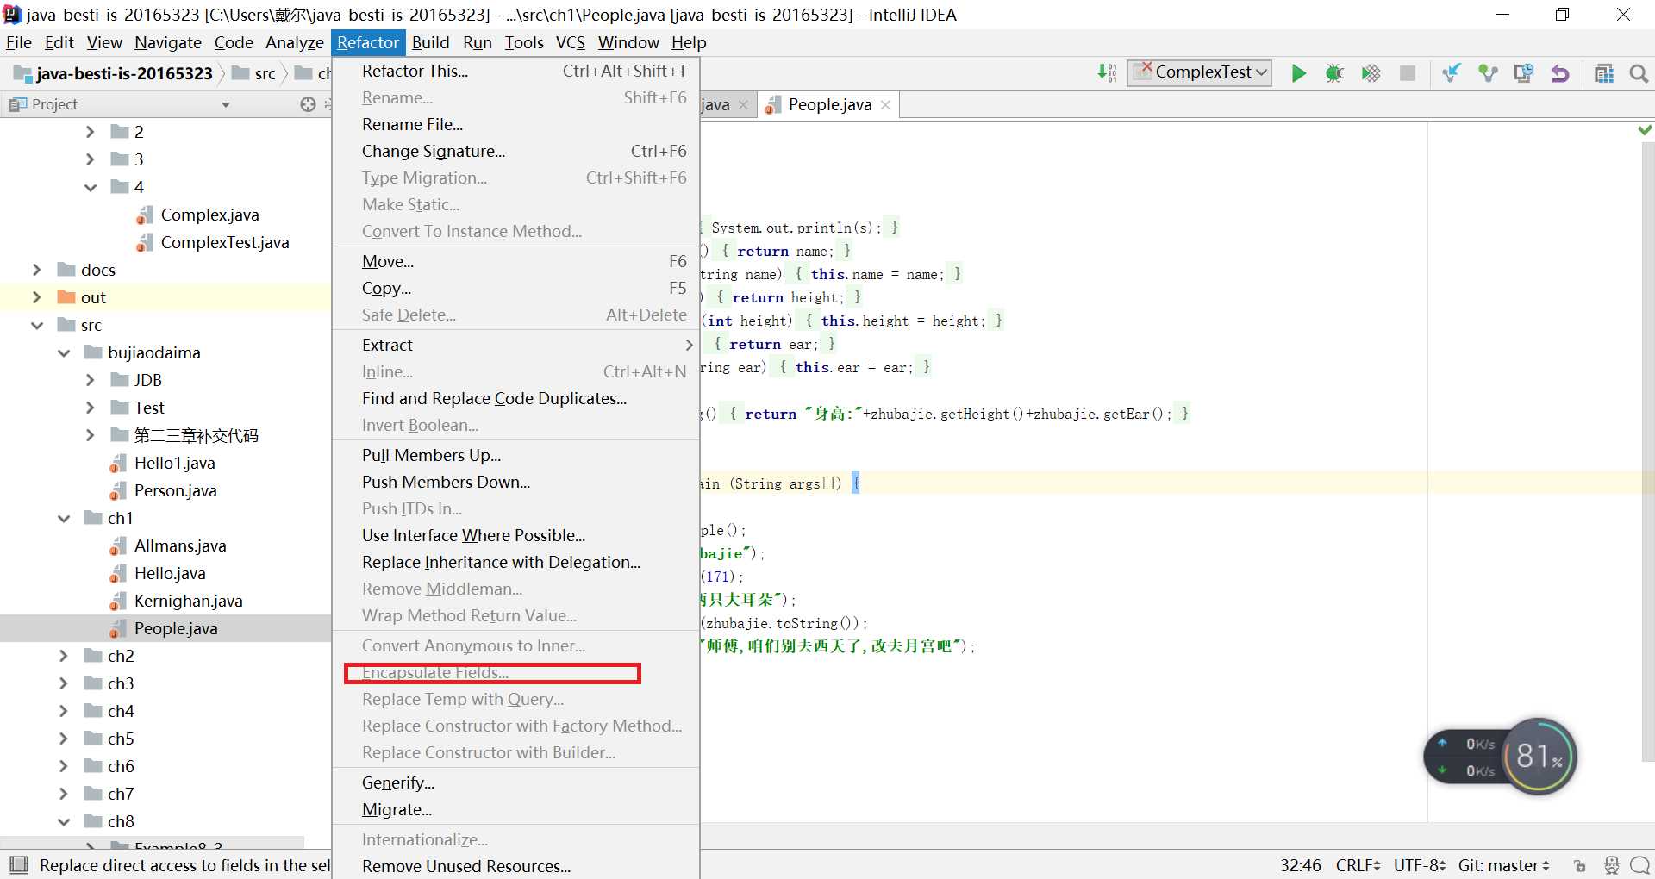The image size is (1655, 879).
Task: Click the tool window toggle at bottom-left corner
Action: (19, 864)
